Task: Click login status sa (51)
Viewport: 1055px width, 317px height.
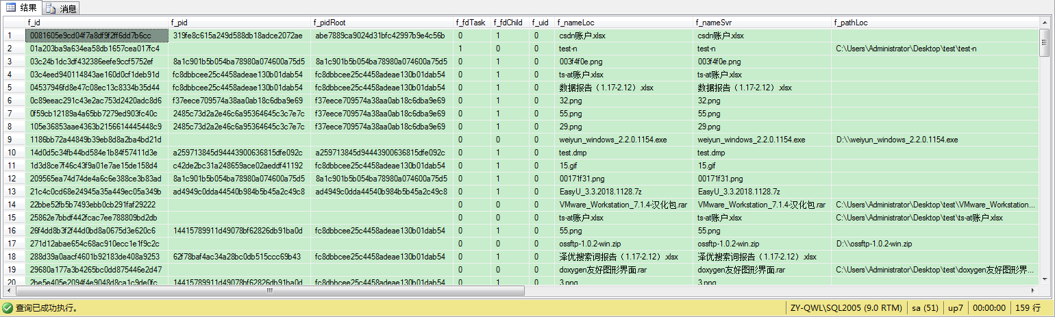Action: (x=925, y=309)
